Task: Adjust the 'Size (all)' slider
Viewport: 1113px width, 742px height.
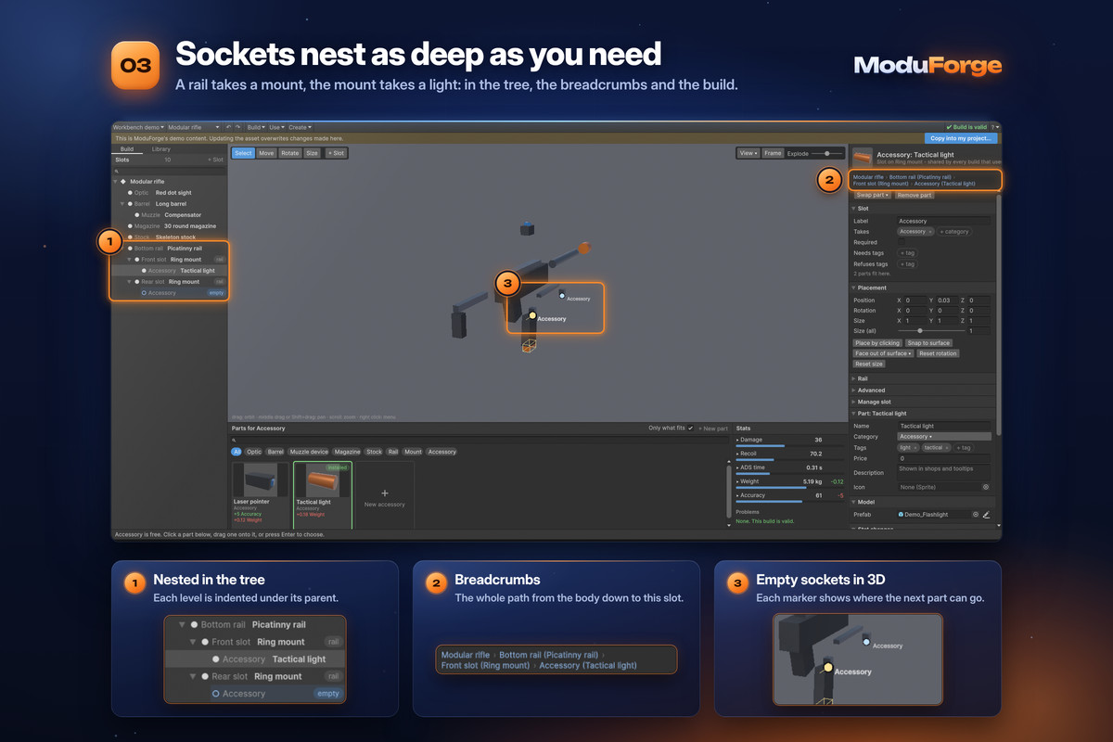Action: pyautogui.click(x=930, y=331)
